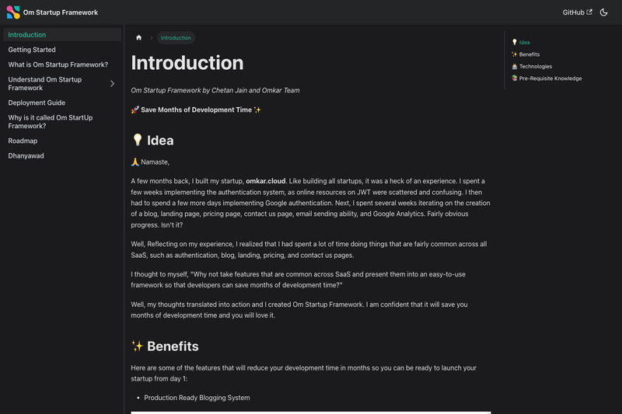Click the Benefits heading sparkles icon
Viewport: 622px width, 414px height.
tap(138, 346)
